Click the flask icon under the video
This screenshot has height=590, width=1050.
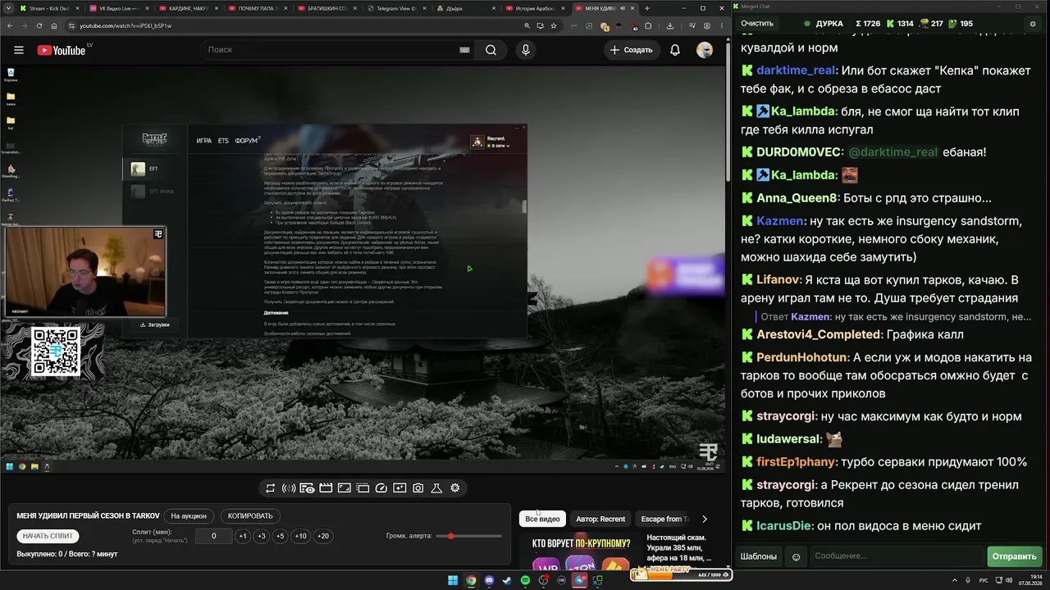click(436, 488)
